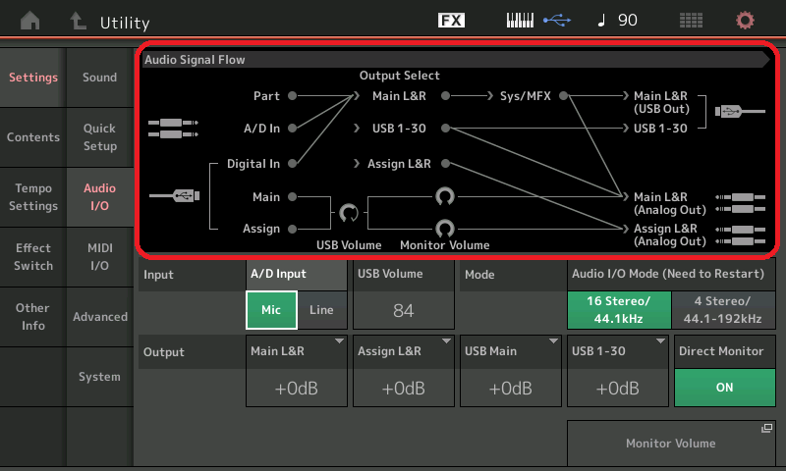Viewport: 786px width, 471px height.
Task: Open the FX effect overview icon
Action: pos(451,21)
